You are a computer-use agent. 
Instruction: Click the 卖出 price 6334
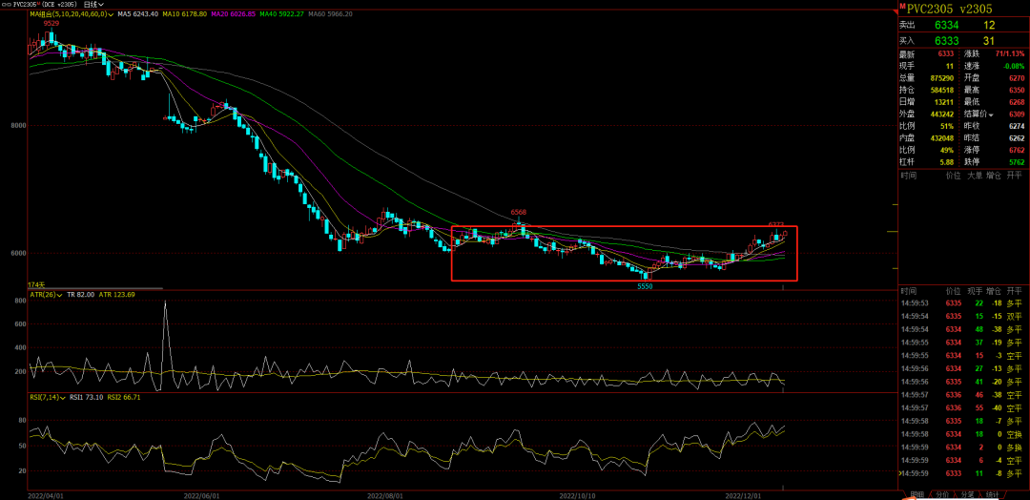947,26
